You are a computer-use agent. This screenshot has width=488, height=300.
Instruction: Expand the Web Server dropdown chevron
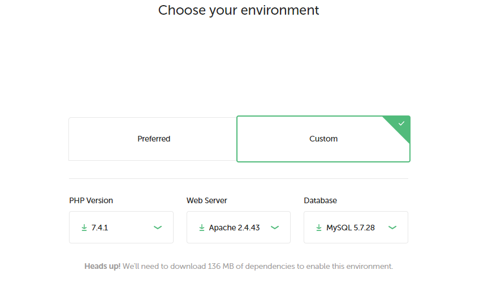tap(275, 228)
